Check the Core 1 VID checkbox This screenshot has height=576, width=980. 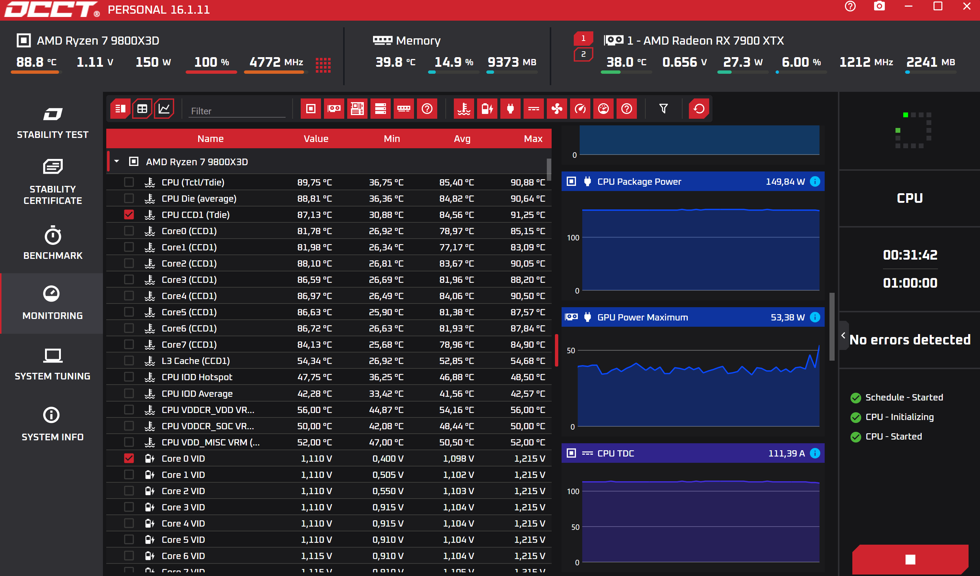129,475
